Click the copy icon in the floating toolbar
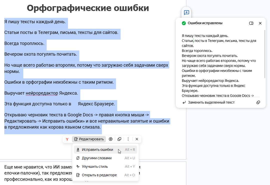Screen dimensions: 270x185 pyautogui.click(x=119, y=139)
